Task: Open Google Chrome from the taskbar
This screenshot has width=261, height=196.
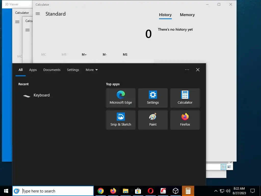Action: coord(100,191)
